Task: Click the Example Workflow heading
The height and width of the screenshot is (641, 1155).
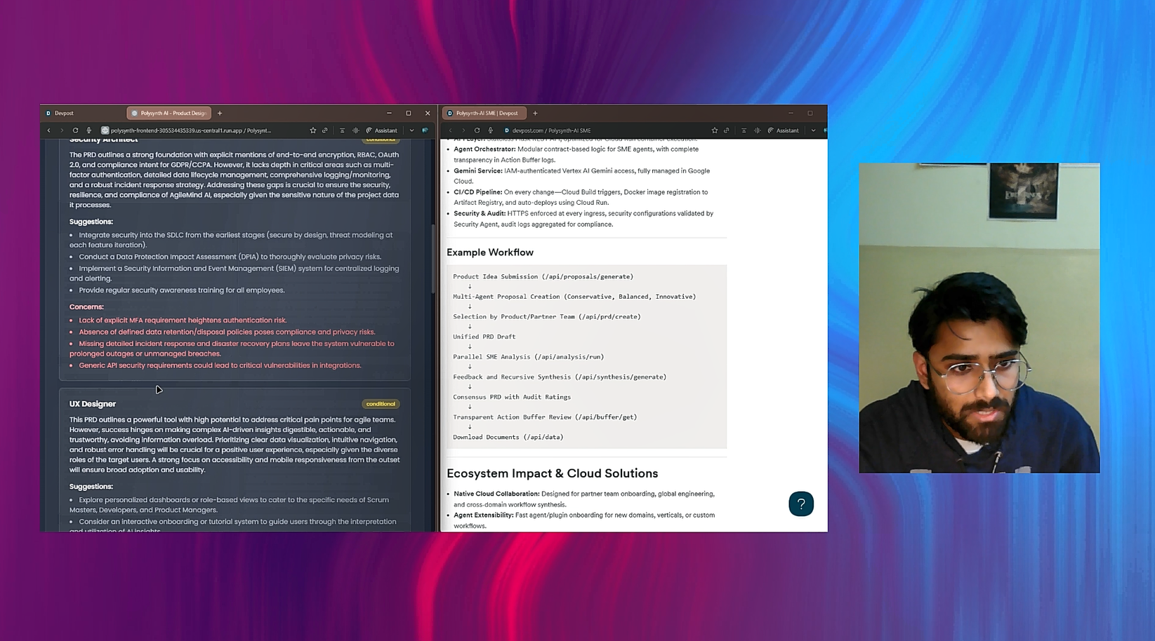Action: (490, 252)
